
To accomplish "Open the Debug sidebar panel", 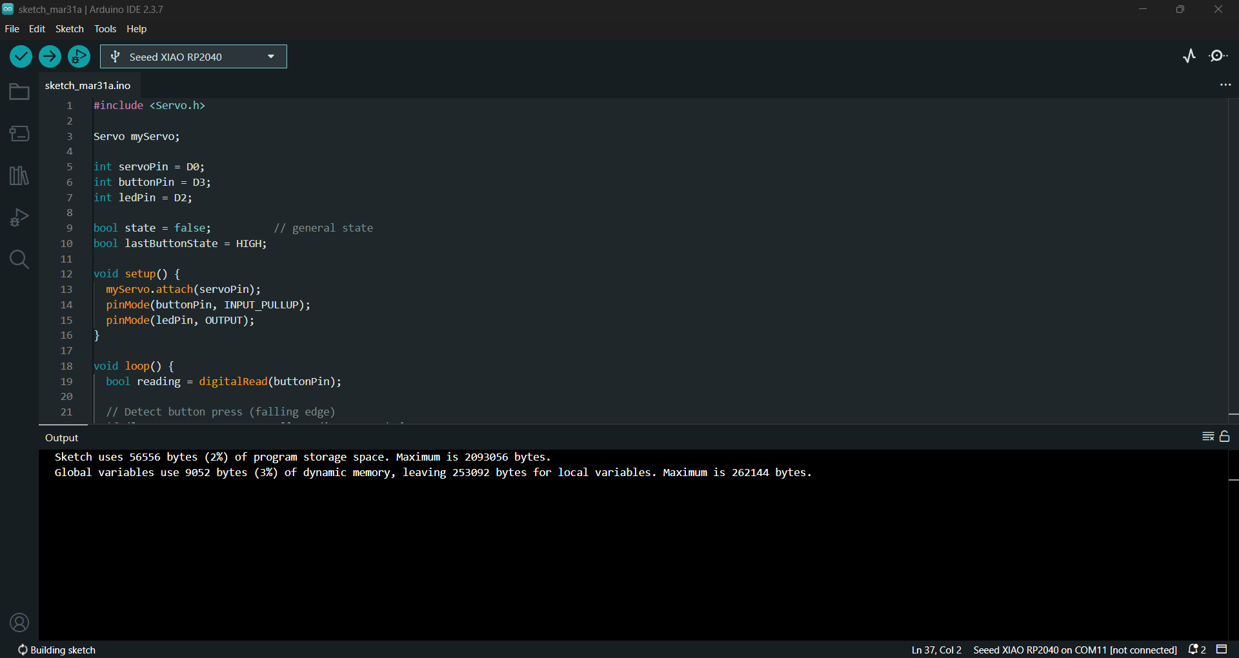I will (19, 217).
